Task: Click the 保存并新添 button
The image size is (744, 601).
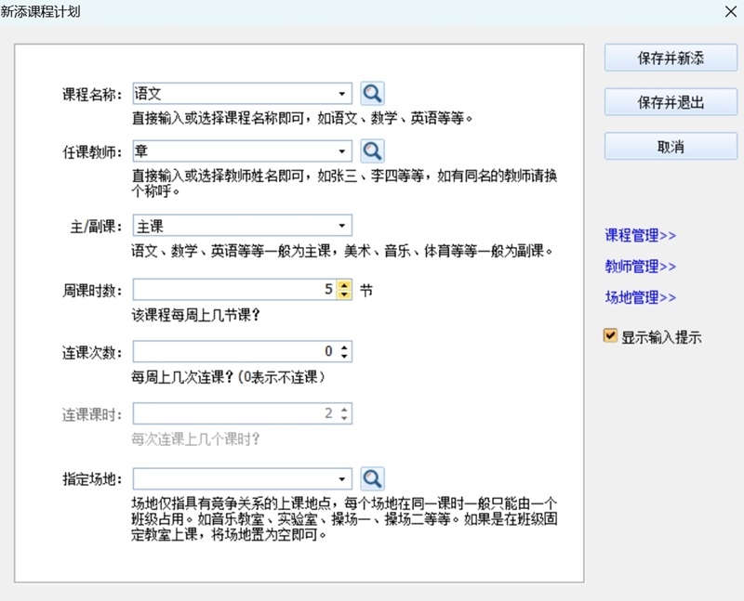Action: click(x=671, y=58)
